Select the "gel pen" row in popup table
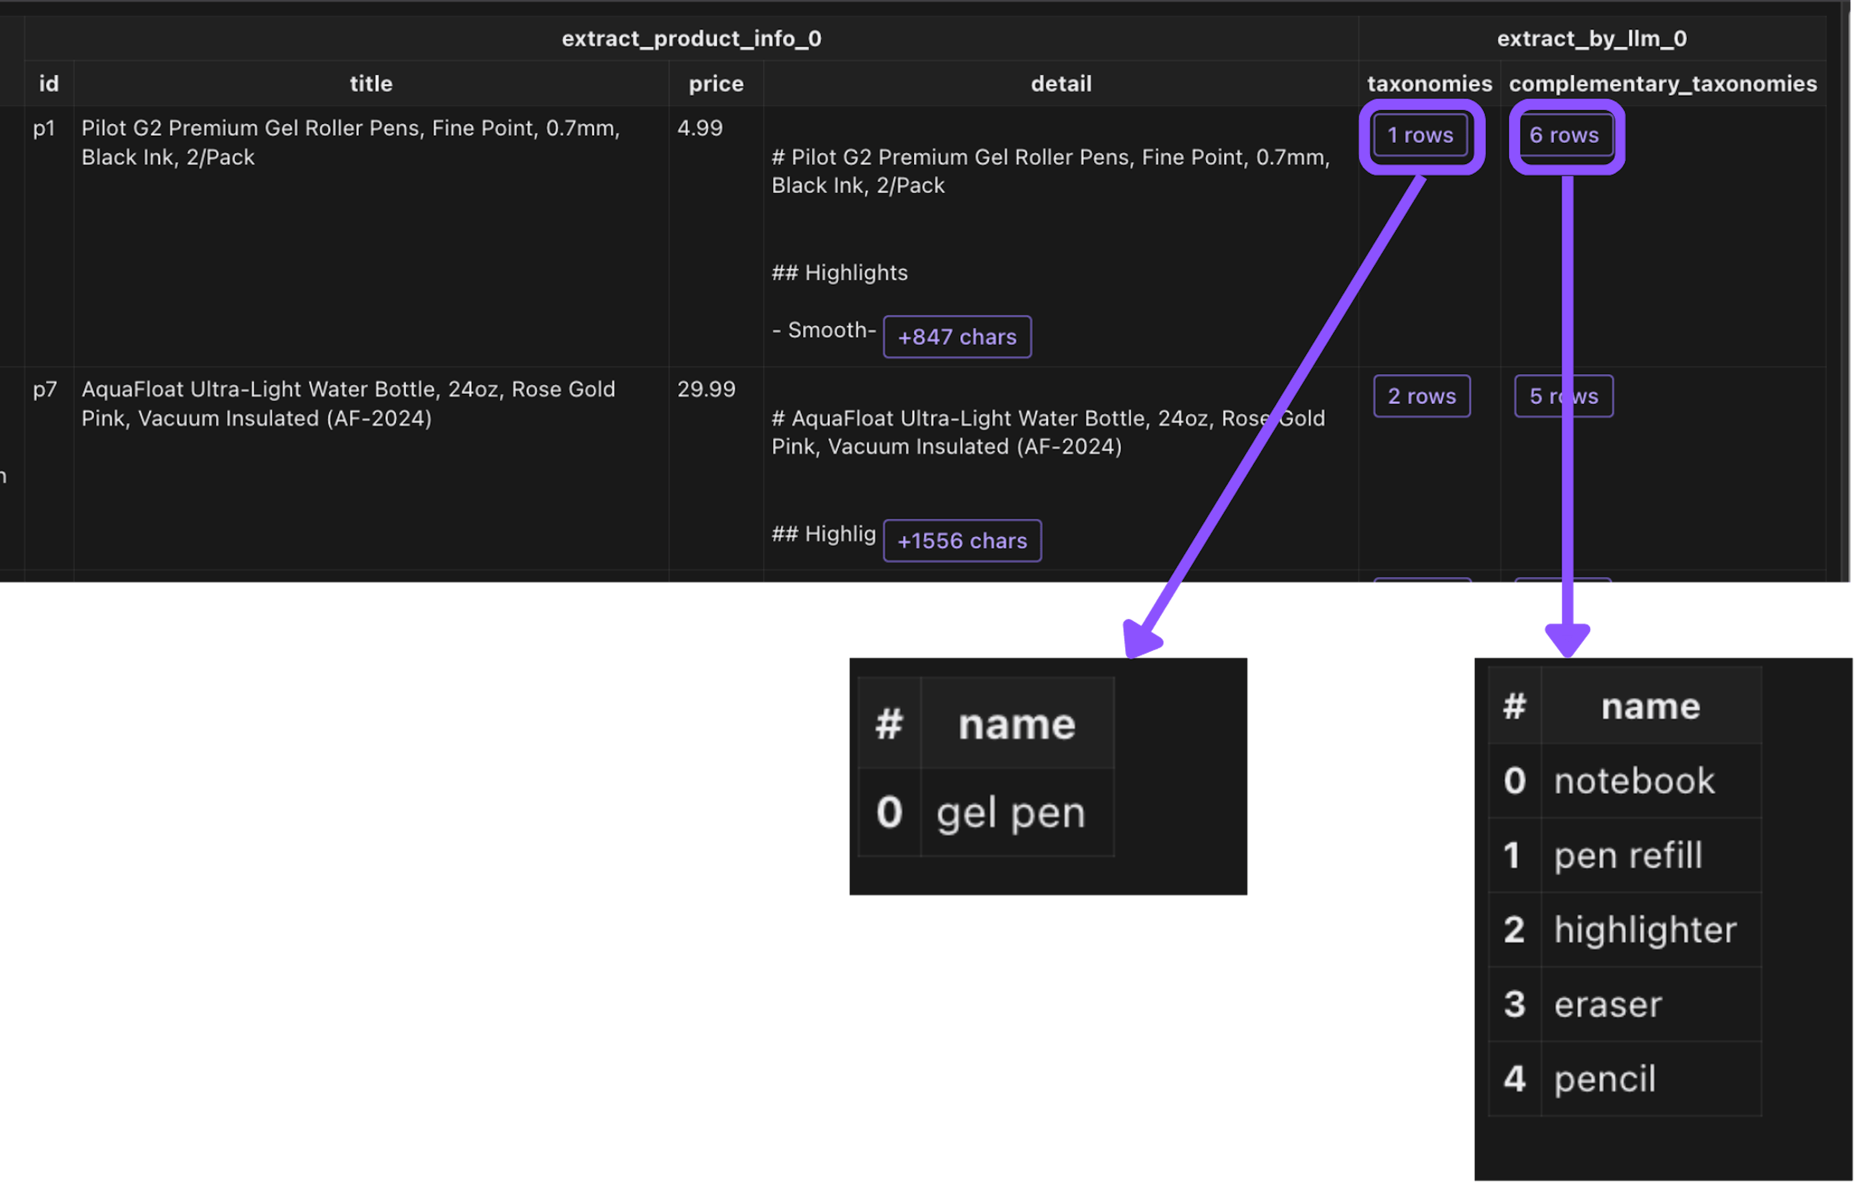Image resolution: width=1854 pixels, height=1182 pixels. click(1010, 813)
